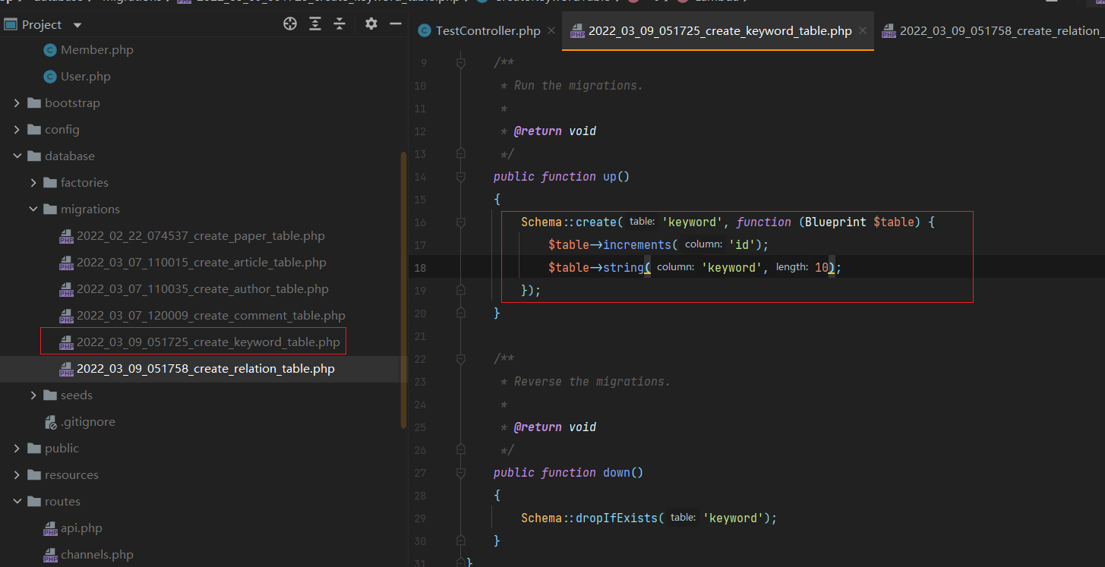
Task: Fold the doc comment at line 9
Action: click(x=460, y=63)
